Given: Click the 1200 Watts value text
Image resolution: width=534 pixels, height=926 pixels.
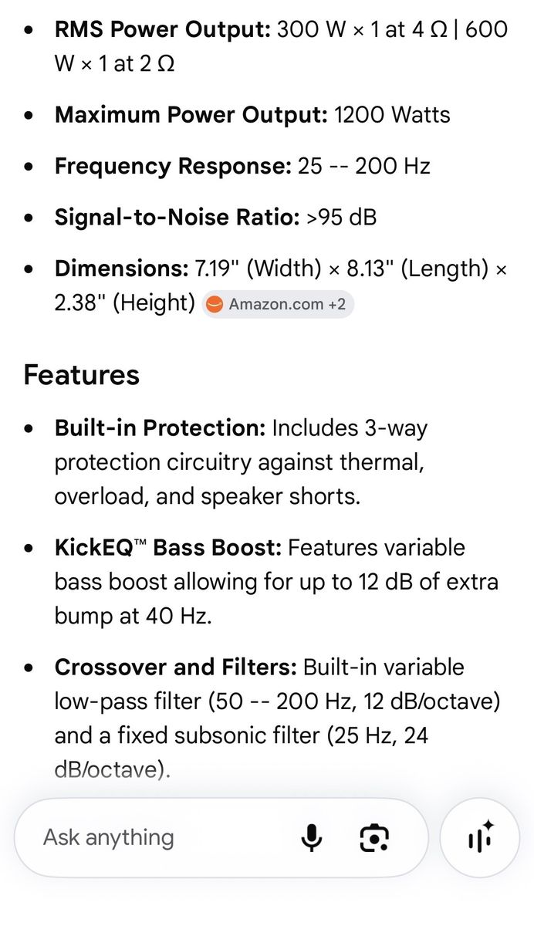Looking at the screenshot, I should [392, 115].
